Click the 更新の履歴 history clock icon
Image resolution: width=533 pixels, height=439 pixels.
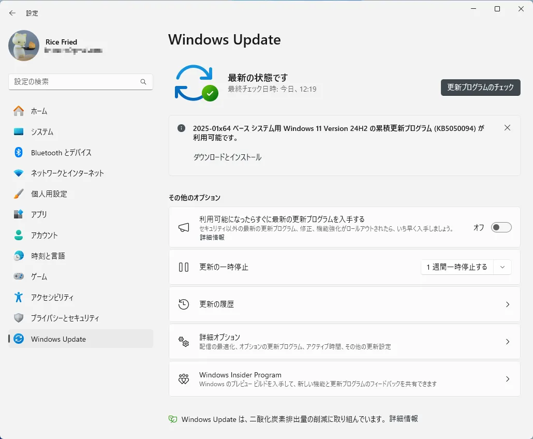coord(184,304)
